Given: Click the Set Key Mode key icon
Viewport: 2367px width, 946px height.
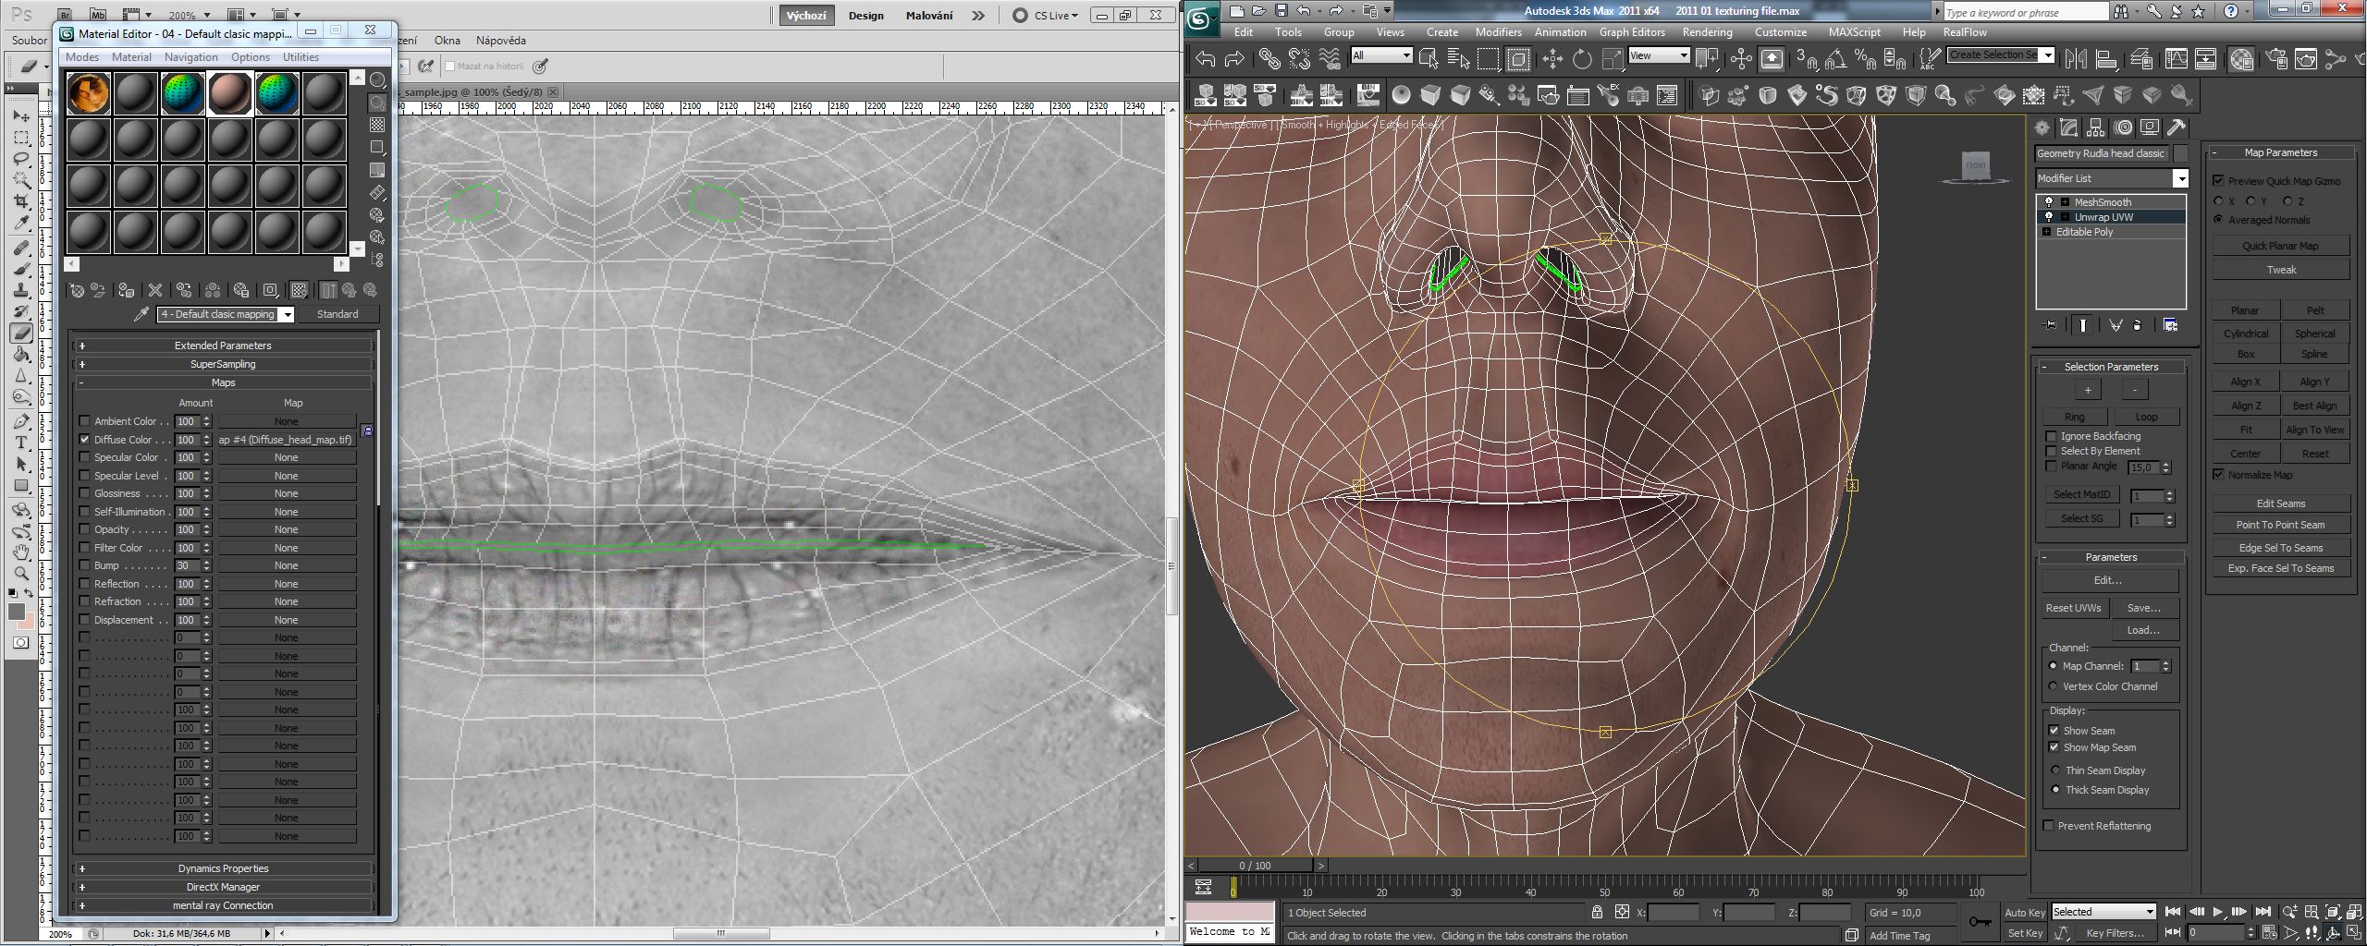Looking at the screenshot, I should point(1980,921).
